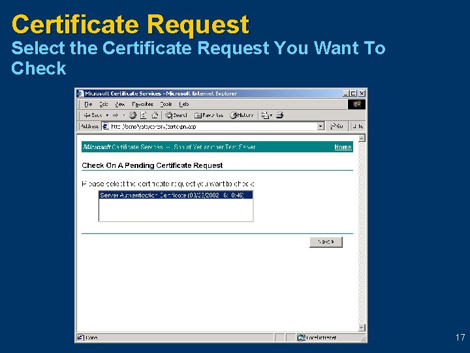This screenshot has height=353, width=470.
Task: Open the Favorites toolbar button
Action: (209, 115)
